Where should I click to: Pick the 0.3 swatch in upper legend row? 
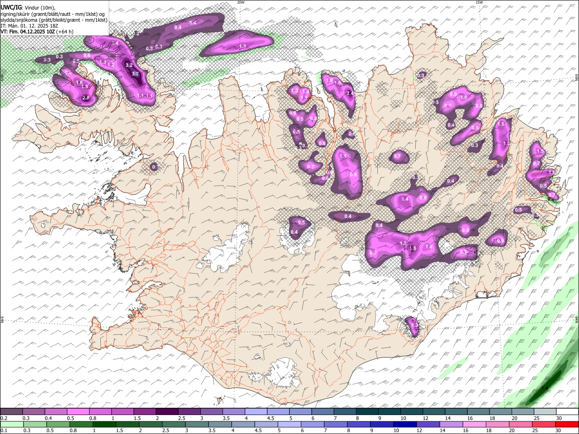[33, 411]
